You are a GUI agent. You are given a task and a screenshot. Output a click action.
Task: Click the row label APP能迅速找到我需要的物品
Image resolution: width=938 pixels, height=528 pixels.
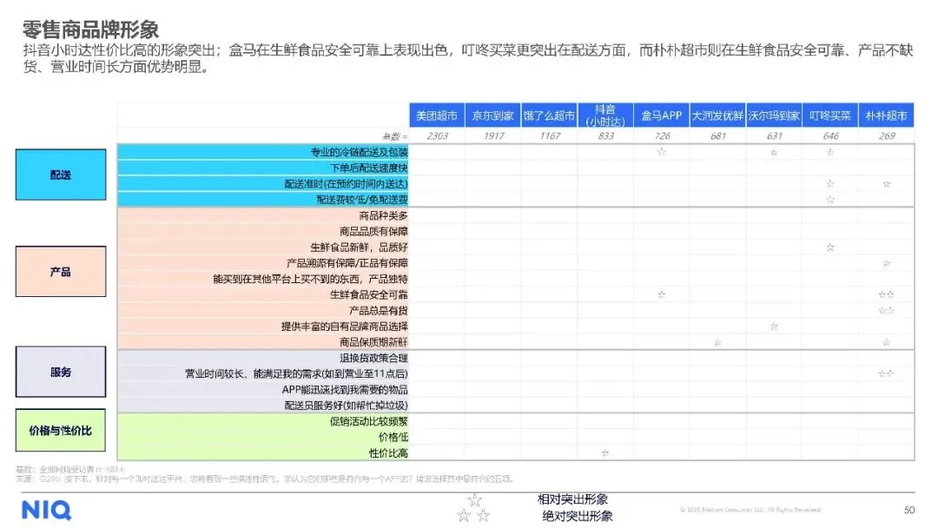(345, 389)
